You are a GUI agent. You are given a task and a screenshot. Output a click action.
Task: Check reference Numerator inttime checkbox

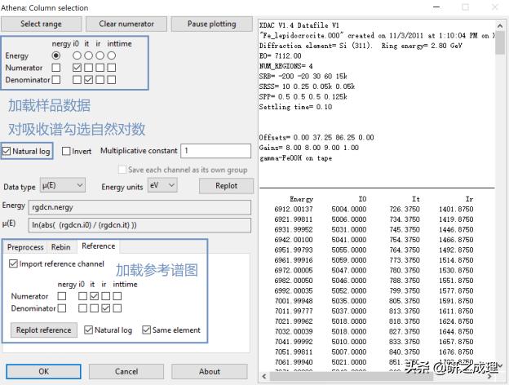coord(117,296)
